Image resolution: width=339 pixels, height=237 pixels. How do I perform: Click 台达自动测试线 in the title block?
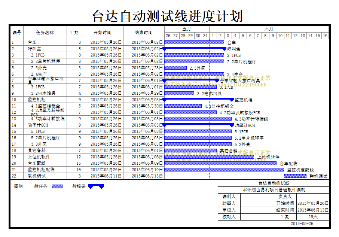(x=274, y=183)
